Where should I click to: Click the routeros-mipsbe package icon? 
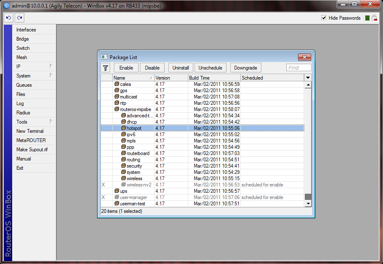(117, 109)
